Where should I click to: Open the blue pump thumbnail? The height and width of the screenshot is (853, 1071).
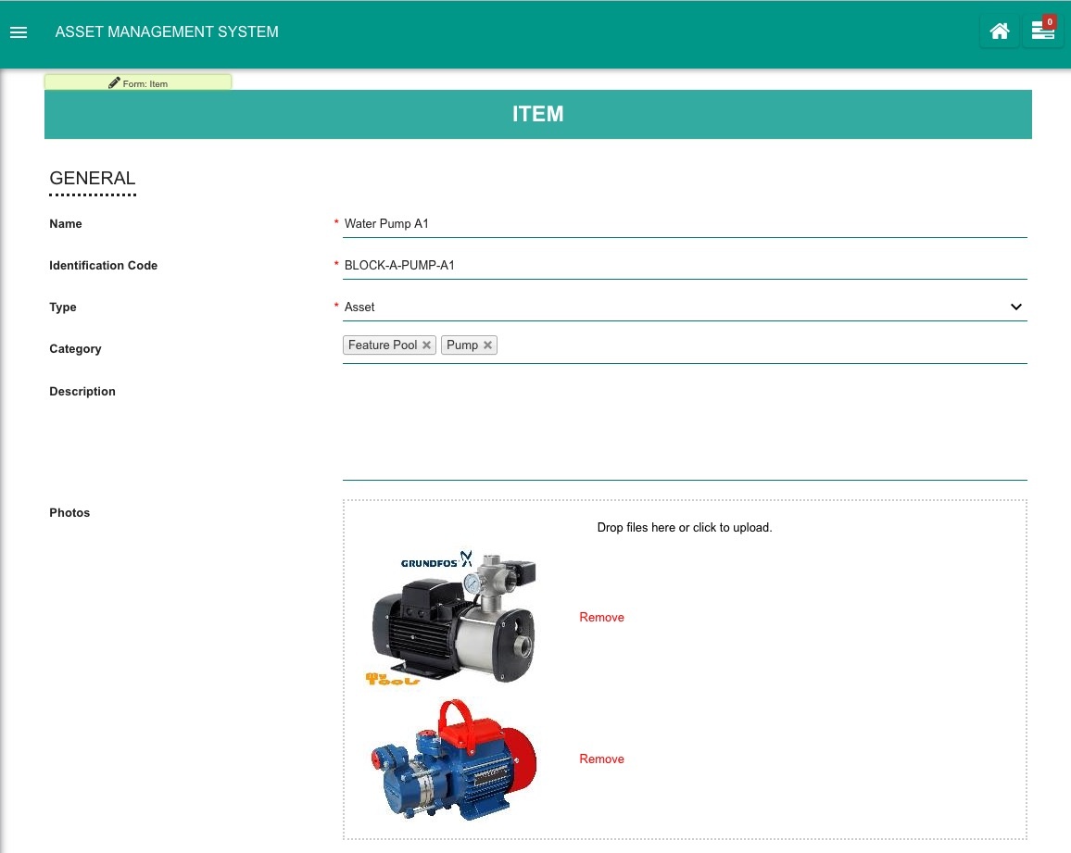[x=454, y=759]
